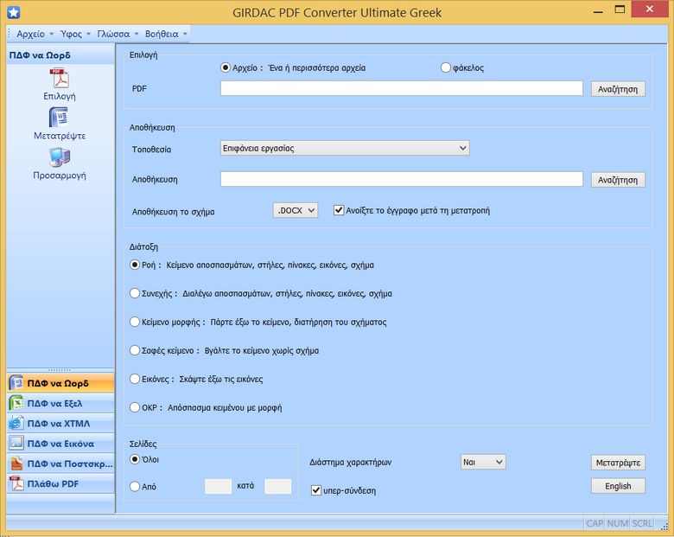Click the English language button

tap(618, 486)
